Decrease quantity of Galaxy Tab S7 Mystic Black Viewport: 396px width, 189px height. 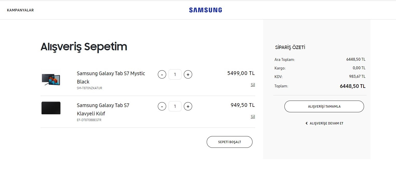(x=162, y=75)
